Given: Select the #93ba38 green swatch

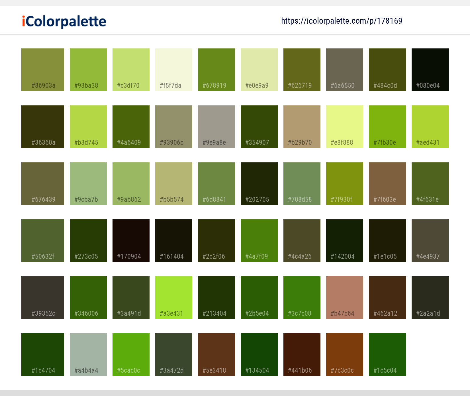Looking at the screenshot, I should pos(88,70).
